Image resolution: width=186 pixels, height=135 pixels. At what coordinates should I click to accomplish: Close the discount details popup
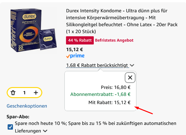pyautogui.click(x=130, y=78)
